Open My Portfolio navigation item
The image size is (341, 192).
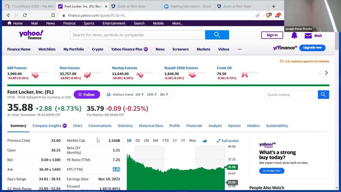(x=74, y=49)
